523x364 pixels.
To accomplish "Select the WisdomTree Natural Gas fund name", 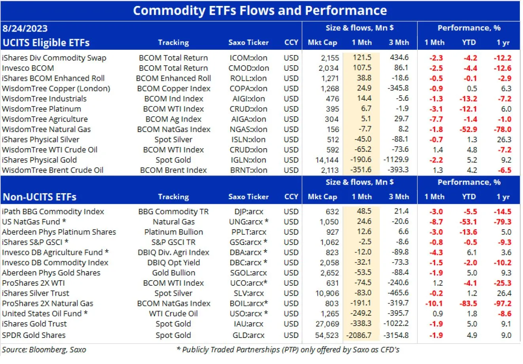I will click(x=46, y=129).
